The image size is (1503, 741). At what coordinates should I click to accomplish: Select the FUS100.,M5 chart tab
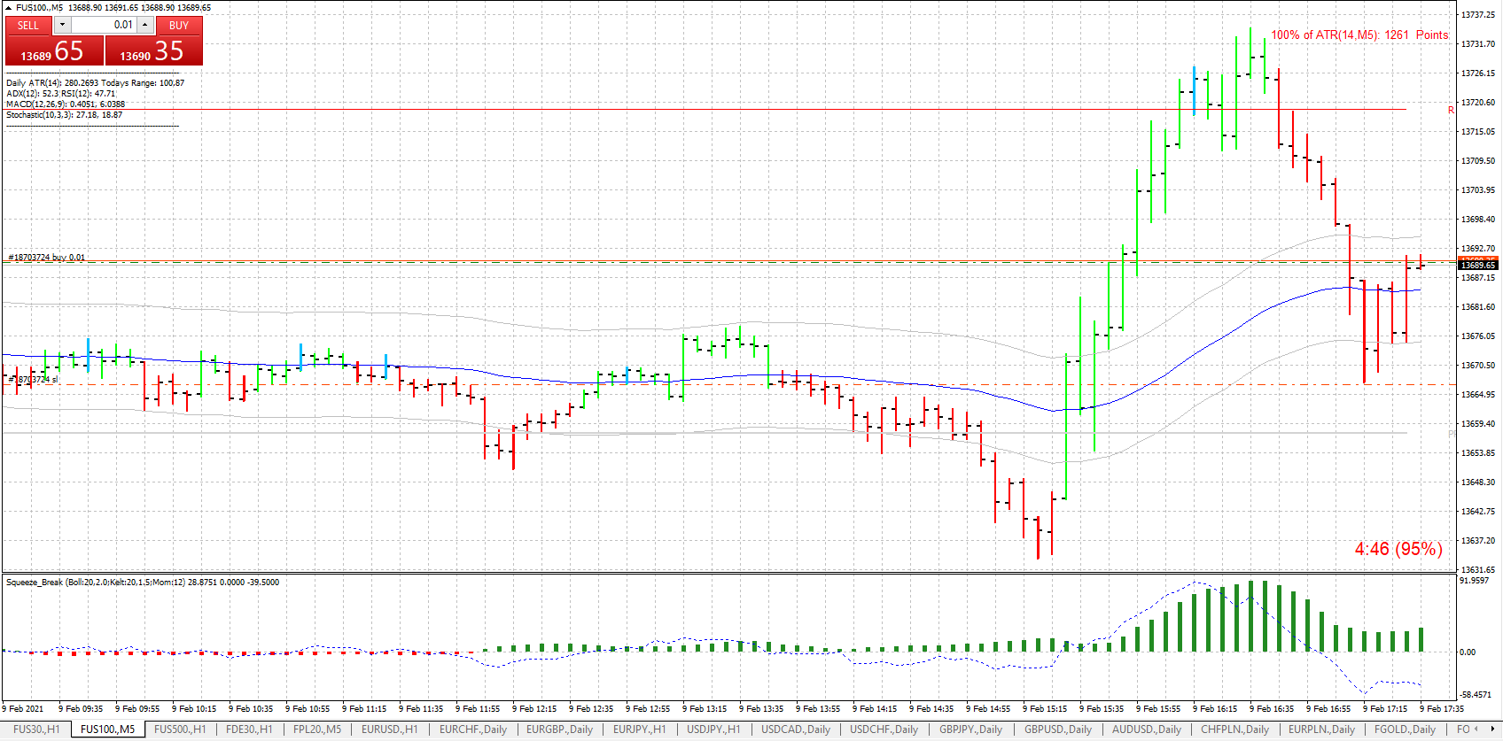[107, 729]
